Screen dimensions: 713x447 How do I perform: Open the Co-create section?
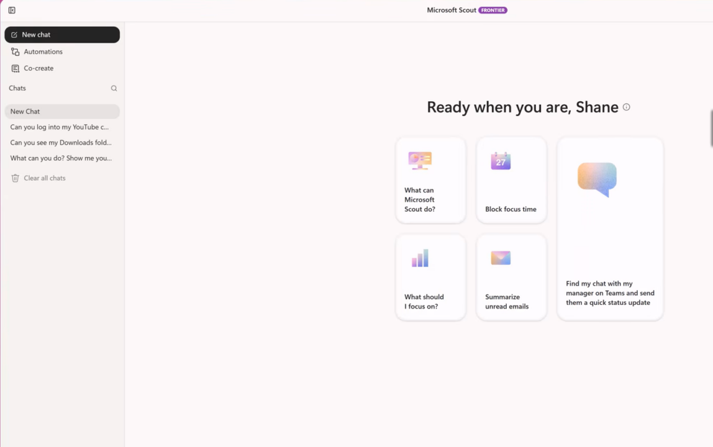pos(62,68)
